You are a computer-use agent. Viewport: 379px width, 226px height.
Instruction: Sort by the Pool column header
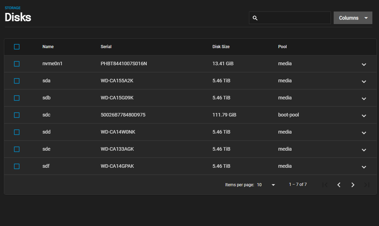[x=282, y=47]
